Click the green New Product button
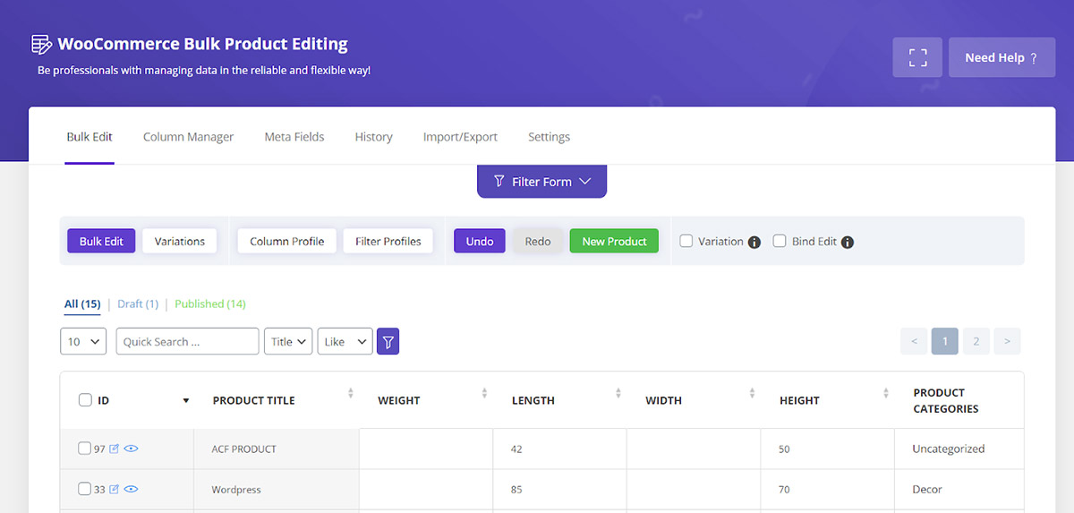Viewport: 1074px width, 513px height. point(614,241)
